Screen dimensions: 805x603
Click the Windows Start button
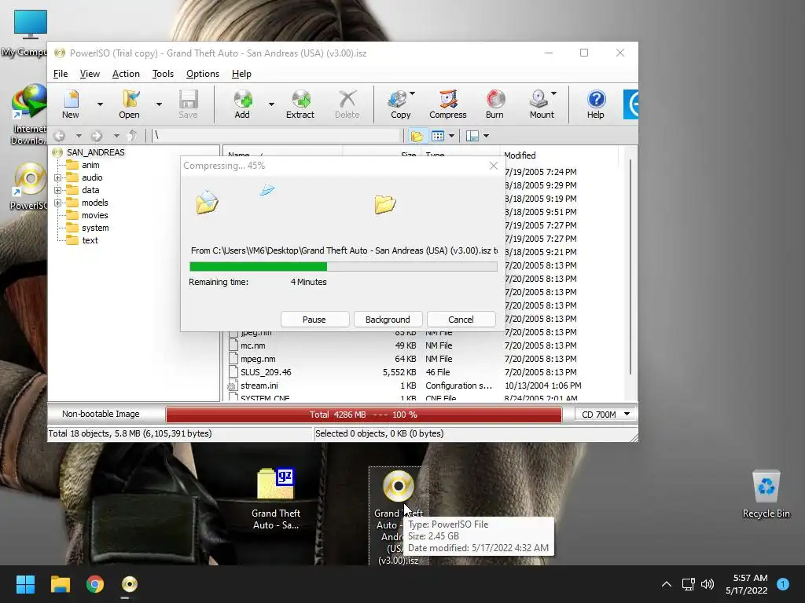pos(25,584)
